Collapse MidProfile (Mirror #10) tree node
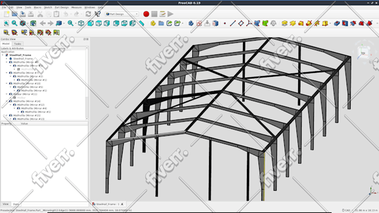The image size is (379, 213). pos(7,83)
